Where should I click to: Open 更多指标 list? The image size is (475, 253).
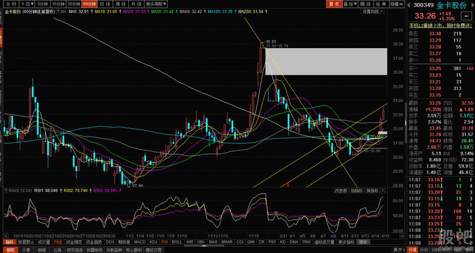pyautogui.click(x=347, y=242)
